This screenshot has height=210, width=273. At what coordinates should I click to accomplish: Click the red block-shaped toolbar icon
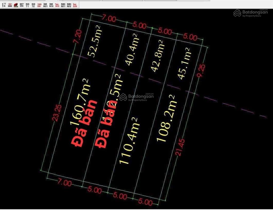(x=16, y=5)
